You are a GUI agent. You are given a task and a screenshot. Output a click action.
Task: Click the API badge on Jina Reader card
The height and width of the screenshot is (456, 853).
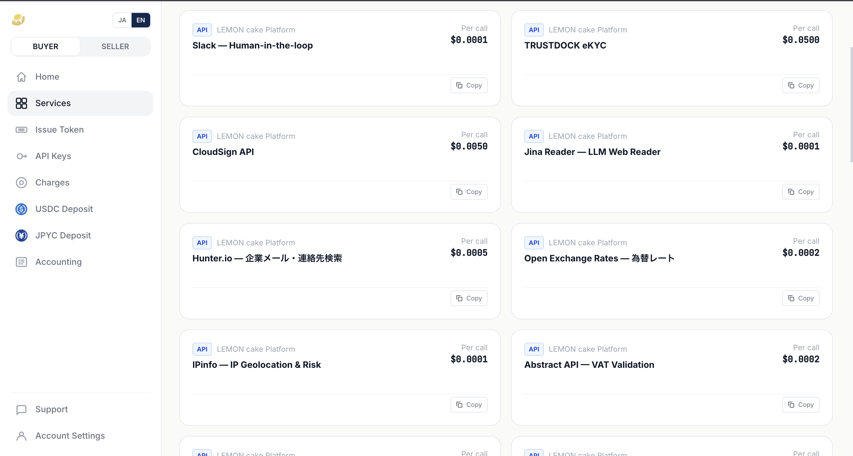(534, 136)
